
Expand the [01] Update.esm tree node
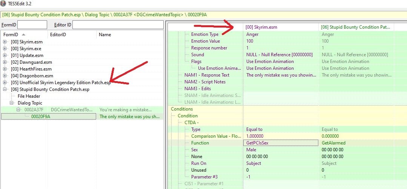5,55
